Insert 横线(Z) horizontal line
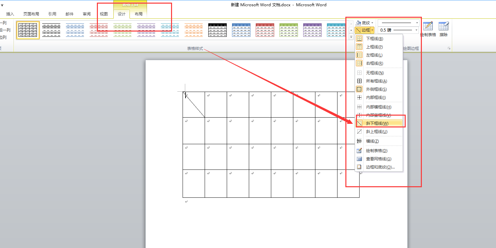Image resolution: width=496 pixels, height=248 pixels. [379, 141]
